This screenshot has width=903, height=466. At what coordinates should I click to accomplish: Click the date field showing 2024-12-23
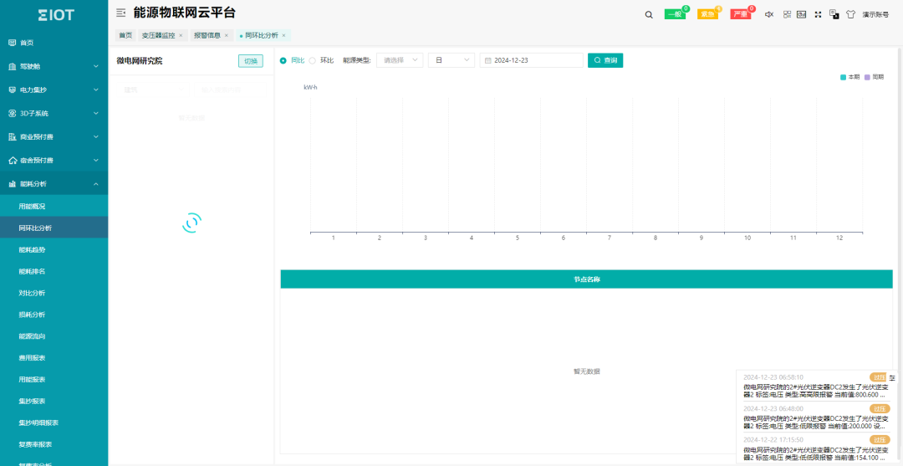(x=531, y=60)
